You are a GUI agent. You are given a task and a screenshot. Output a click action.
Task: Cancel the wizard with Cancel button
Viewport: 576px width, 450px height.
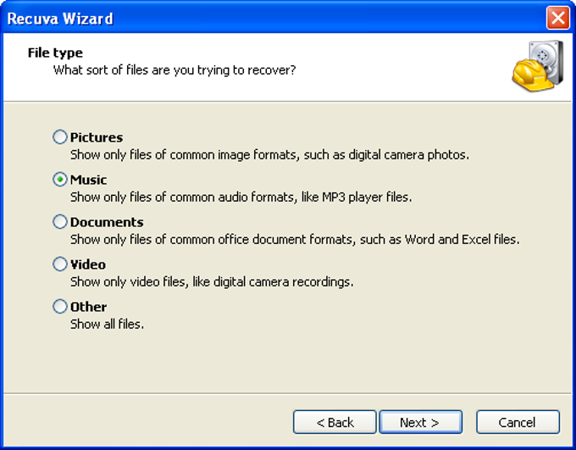coord(517,422)
